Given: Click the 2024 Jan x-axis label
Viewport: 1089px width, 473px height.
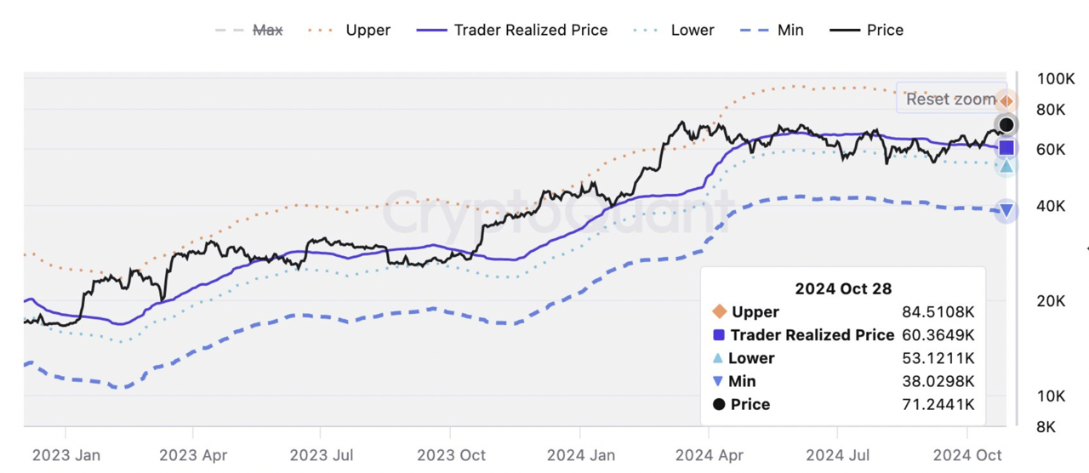Looking at the screenshot, I should [x=581, y=455].
